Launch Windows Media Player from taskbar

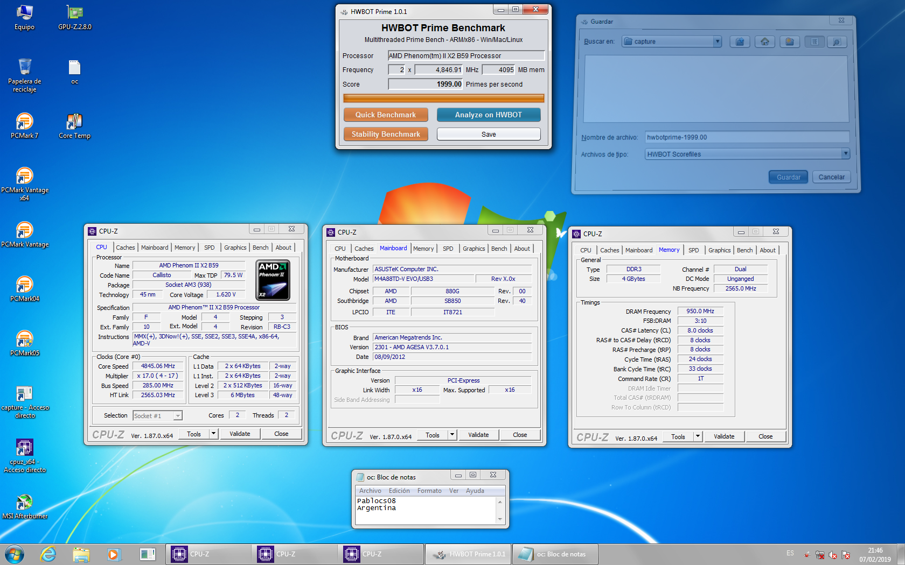113,554
